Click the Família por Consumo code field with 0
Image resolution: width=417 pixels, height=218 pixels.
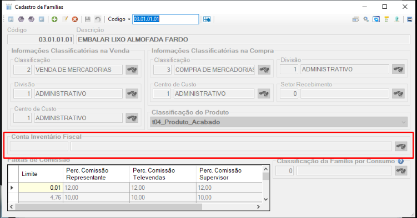pos(284,171)
